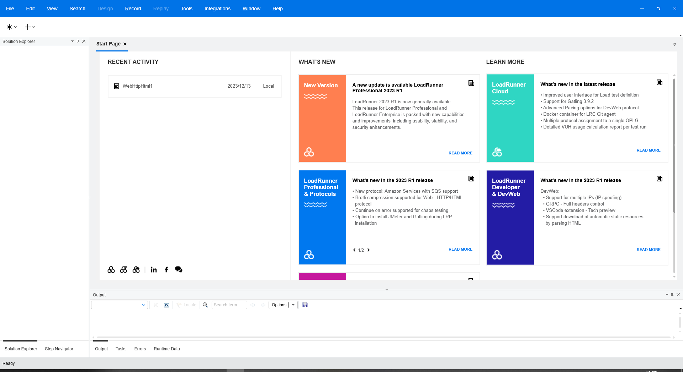Open the community chat bubbles icon
This screenshot has width=683, height=372.
click(x=179, y=270)
